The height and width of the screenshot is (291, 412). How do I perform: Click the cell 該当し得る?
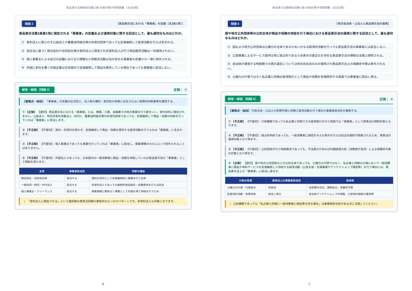click(x=286, y=194)
